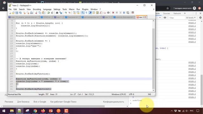This screenshot has height=114, width=203.
Task: Click the Replace toolbar icon
Action: tap(61, 13)
